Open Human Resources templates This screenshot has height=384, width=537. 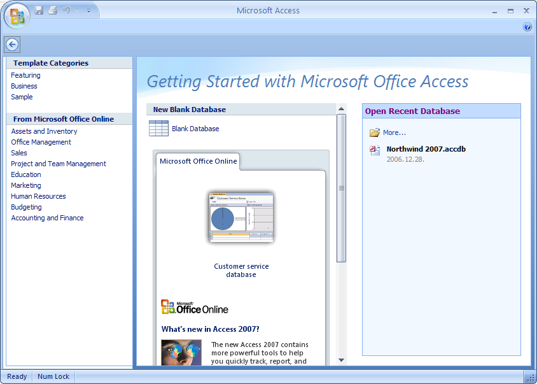[x=38, y=196]
